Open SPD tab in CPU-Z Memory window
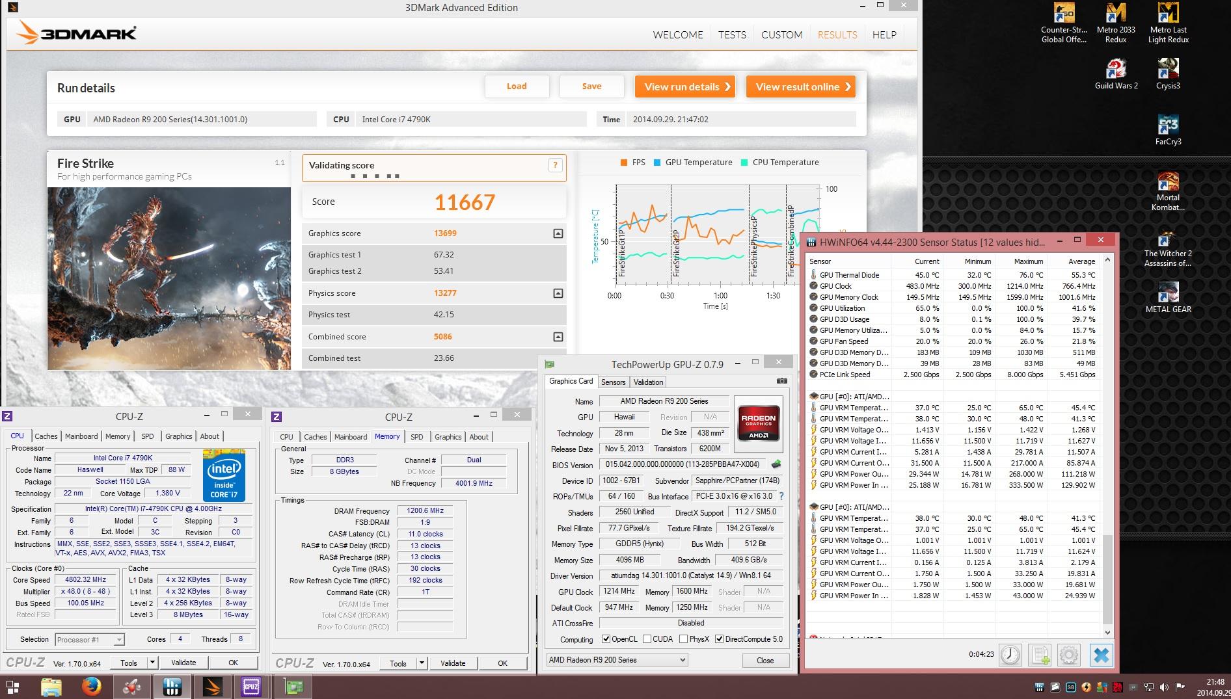1231x699 pixels. coord(417,437)
